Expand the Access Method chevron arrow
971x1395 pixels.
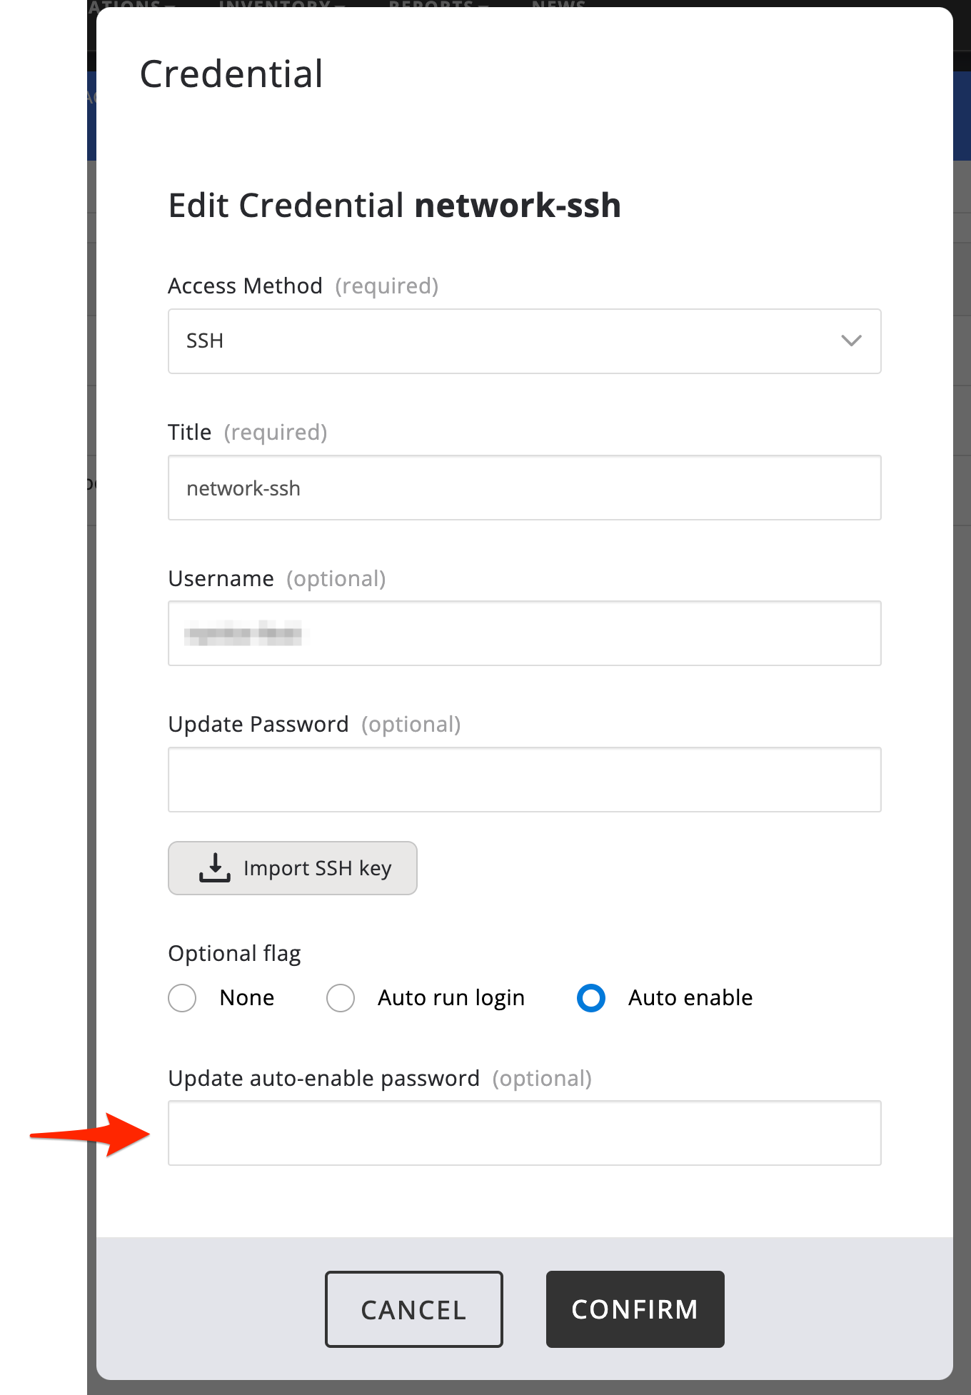point(851,341)
